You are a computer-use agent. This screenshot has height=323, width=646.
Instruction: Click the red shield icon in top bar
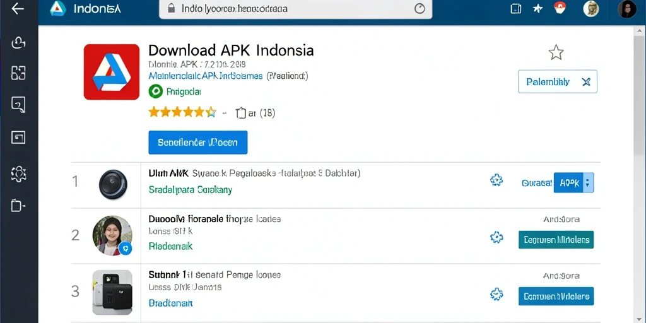[x=559, y=8]
